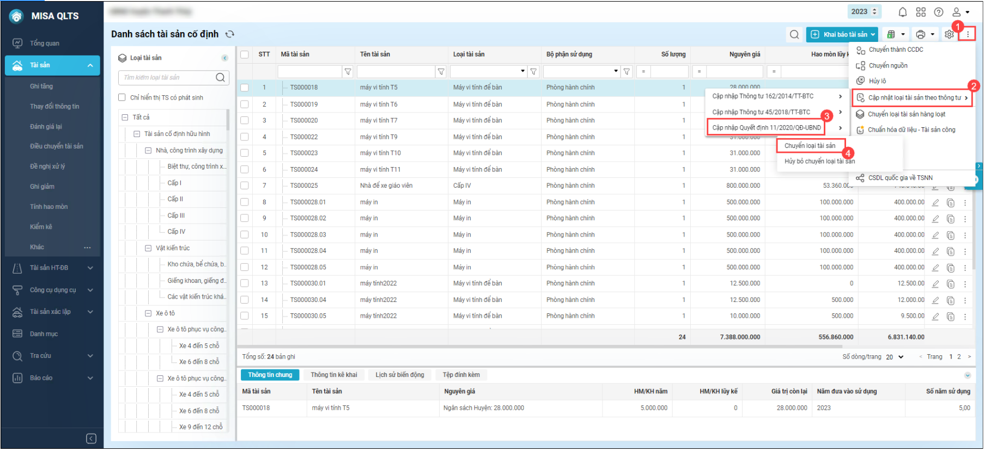Screen dimensions: 985x451
Task: Click the search icon in asset type search box
Action: 220,77
